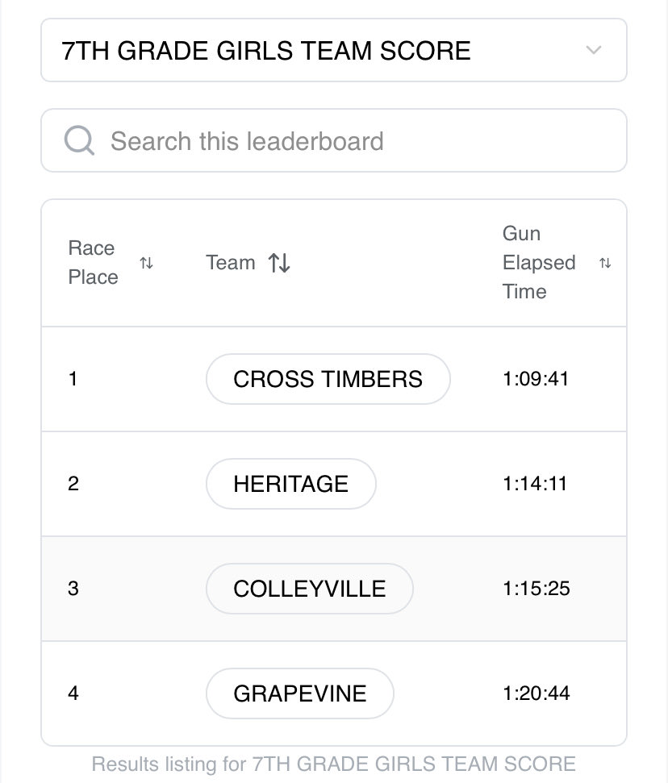This screenshot has height=783, width=668.
Task: Open the CROSS TIMBERS team pill
Action: (328, 379)
